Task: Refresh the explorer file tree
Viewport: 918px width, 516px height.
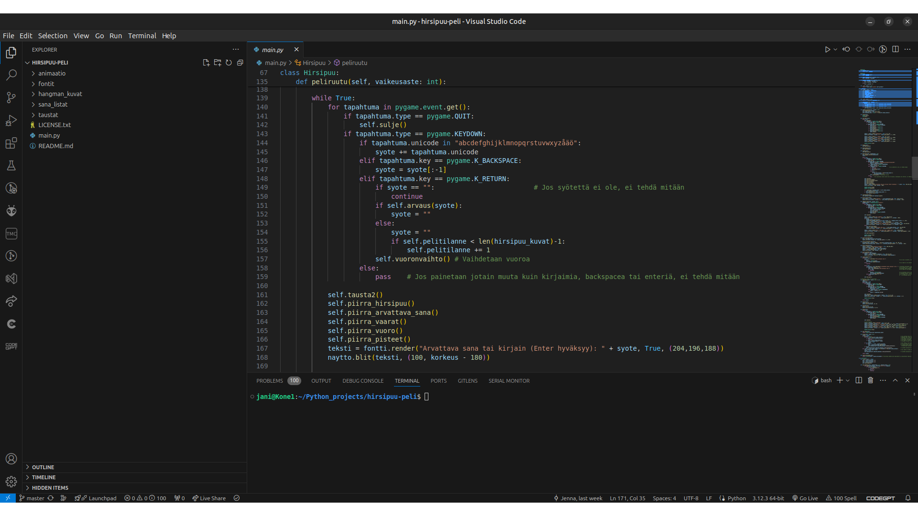Action: pyautogui.click(x=229, y=63)
